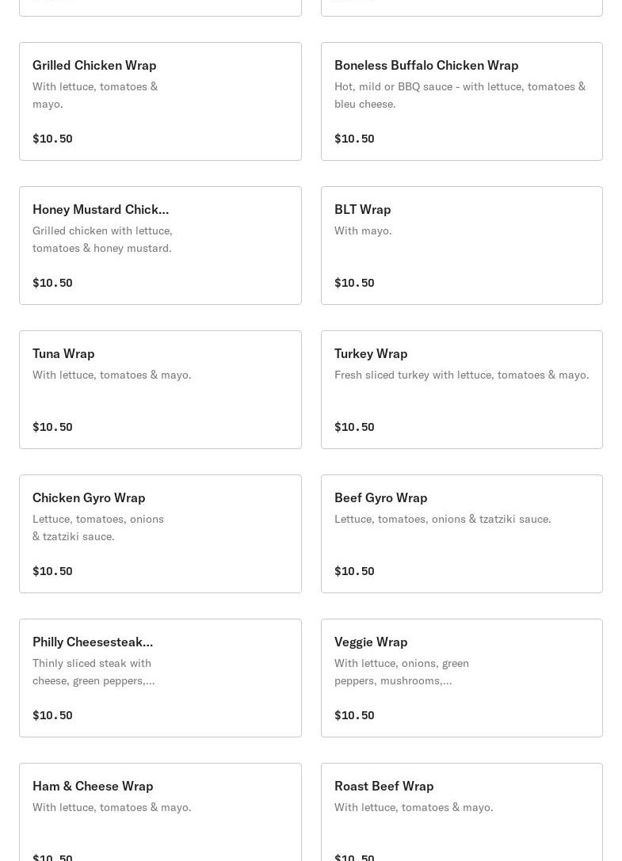Viewport: 622px width, 861px height.
Task: Click the Veggie Wrap $10.50 price
Action: click(x=354, y=715)
